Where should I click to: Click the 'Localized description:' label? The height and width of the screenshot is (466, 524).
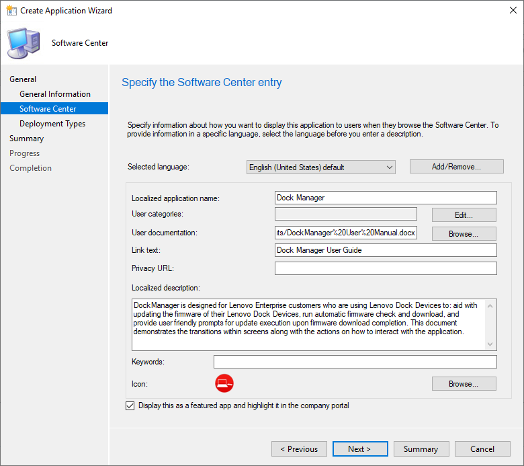coord(166,288)
